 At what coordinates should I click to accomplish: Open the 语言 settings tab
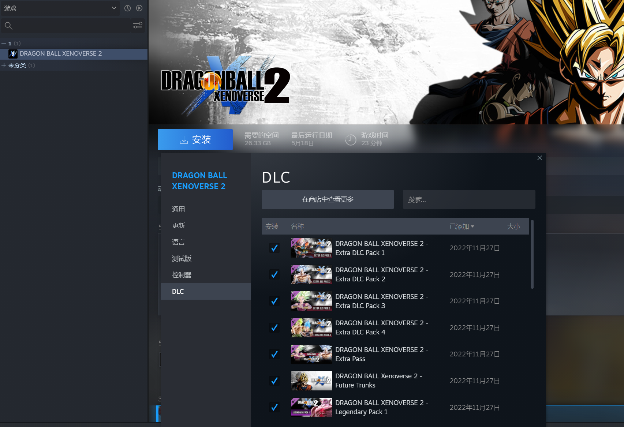pos(206,242)
